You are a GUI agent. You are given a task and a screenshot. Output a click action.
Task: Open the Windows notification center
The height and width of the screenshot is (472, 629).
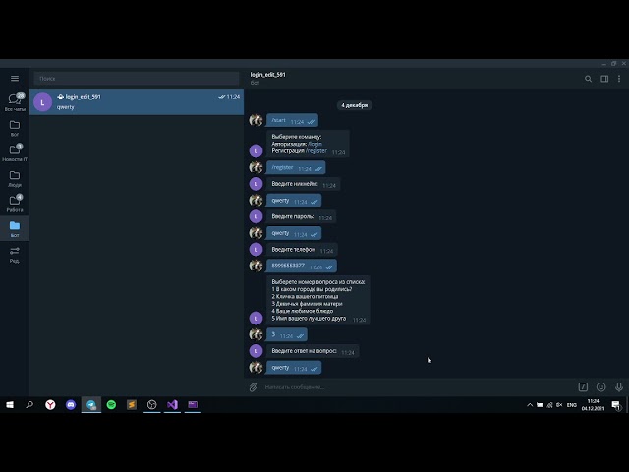pos(616,405)
